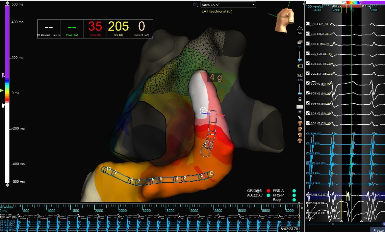The image size is (385, 232).
Task: Click the 18:42:23.791 timestamp
Action: point(289,229)
